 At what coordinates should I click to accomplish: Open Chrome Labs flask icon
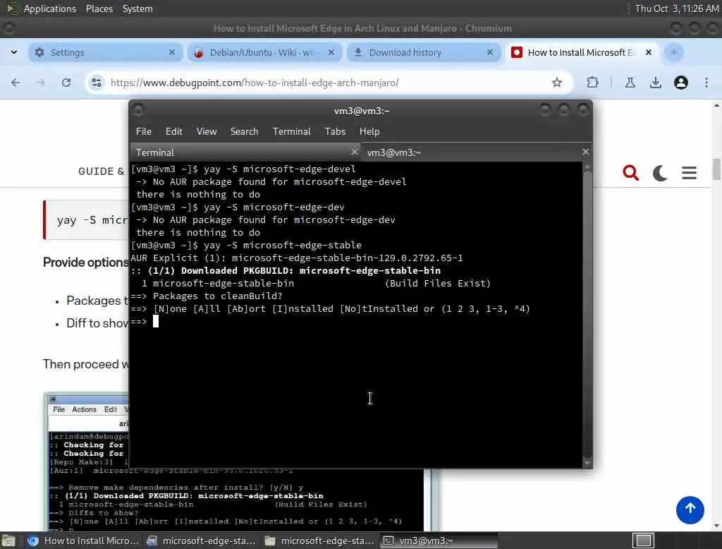630,83
